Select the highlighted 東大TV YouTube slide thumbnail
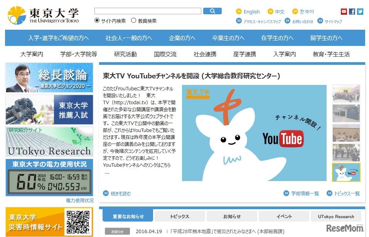This screenshot has width=369, height=237. 346,173
